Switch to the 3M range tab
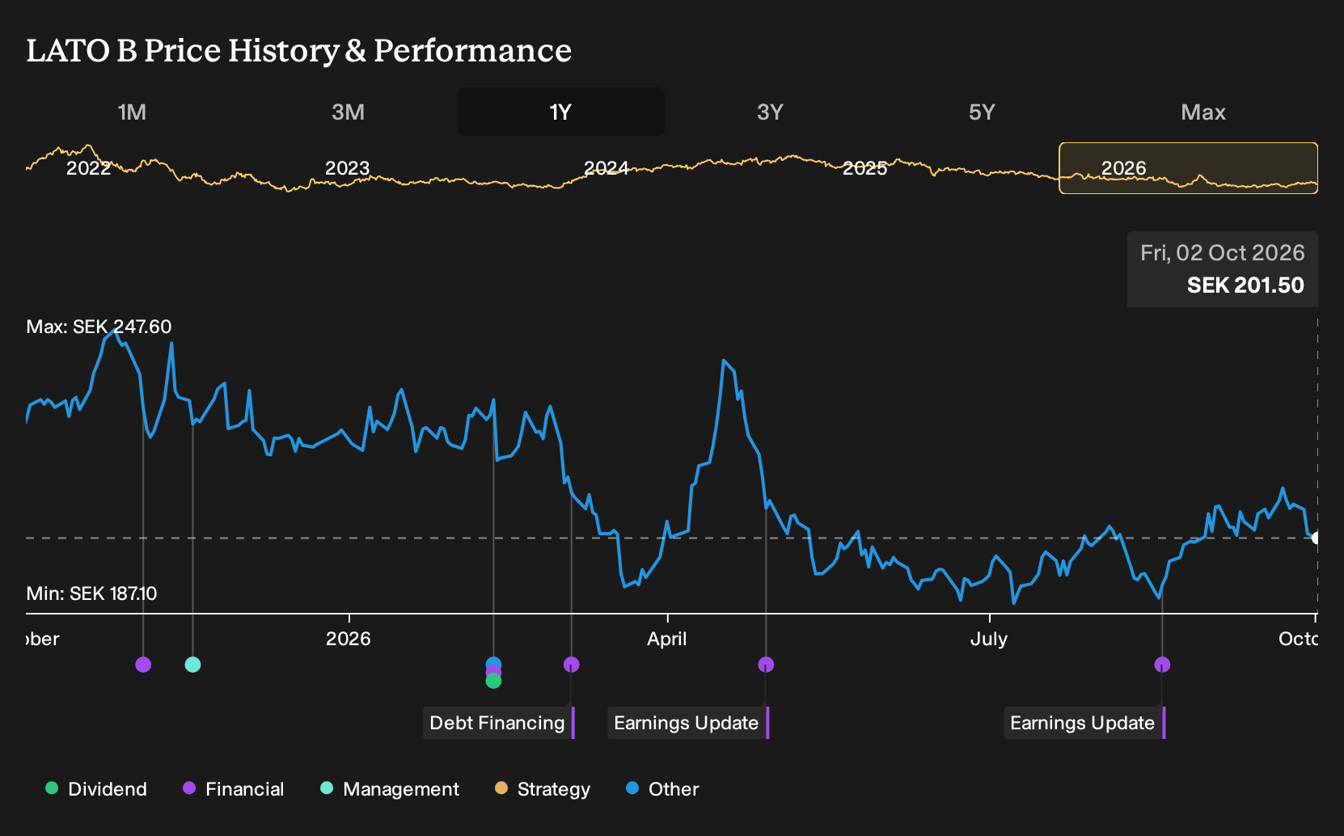 348,112
